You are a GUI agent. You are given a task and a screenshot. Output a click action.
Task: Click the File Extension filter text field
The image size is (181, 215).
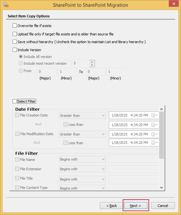[x=134, y=169]
